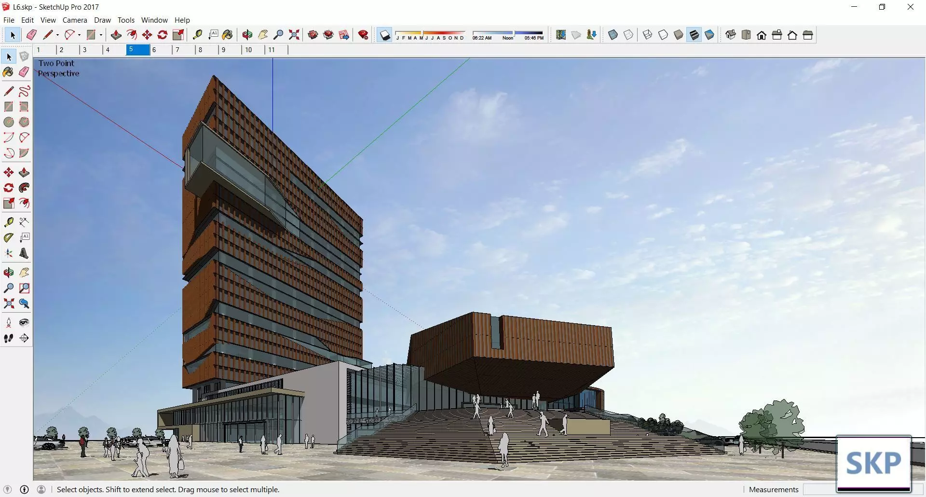Screen dimensions: 926x497
Task: Click the Photo Textures figure icon
Action: click(592, 35)
